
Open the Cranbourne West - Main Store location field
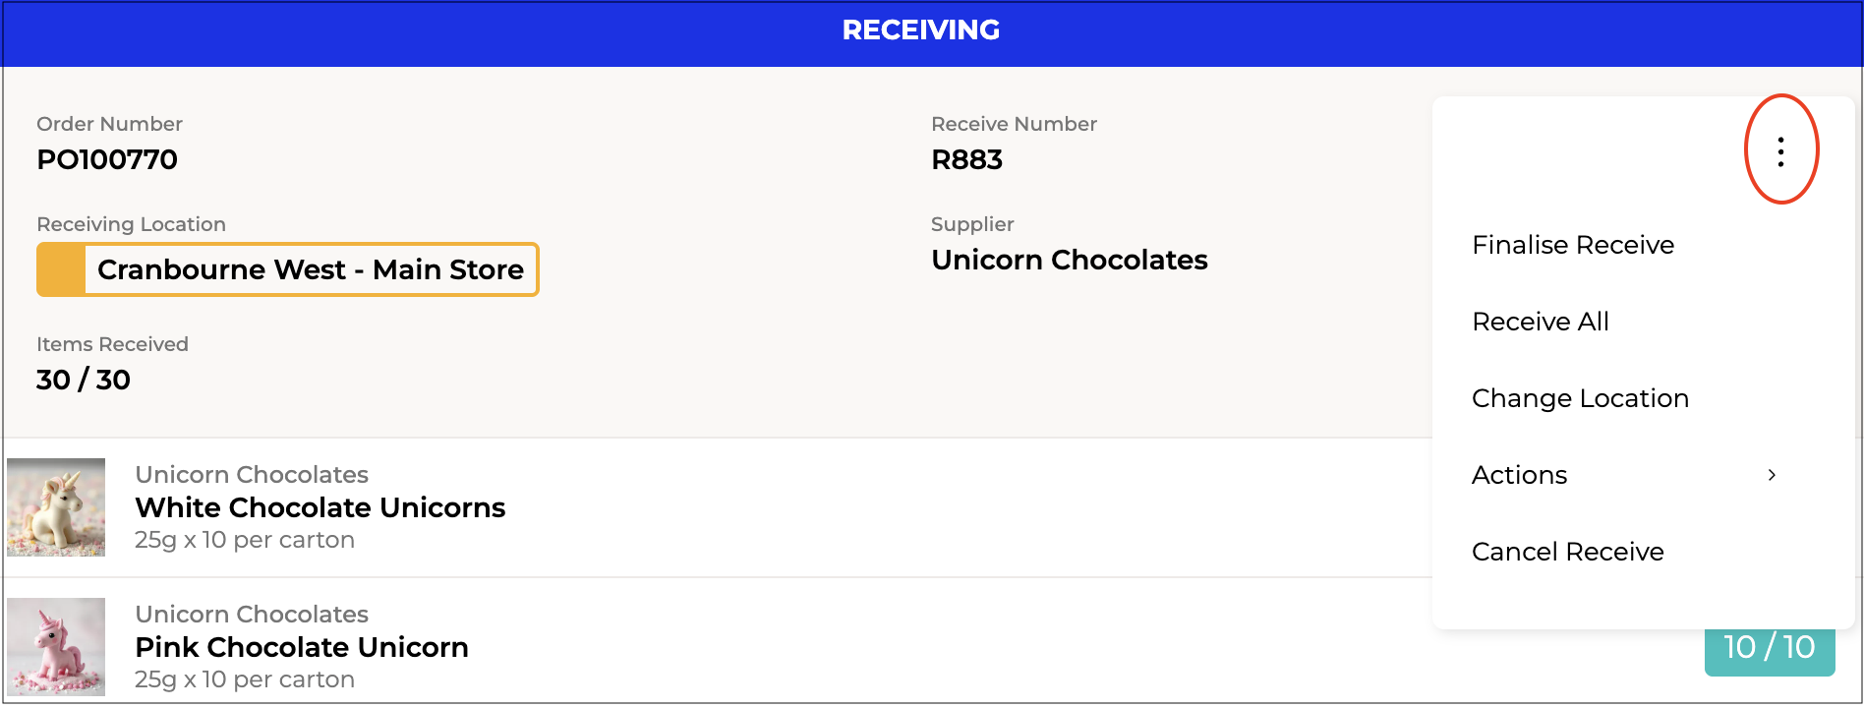tap(310, 269)
